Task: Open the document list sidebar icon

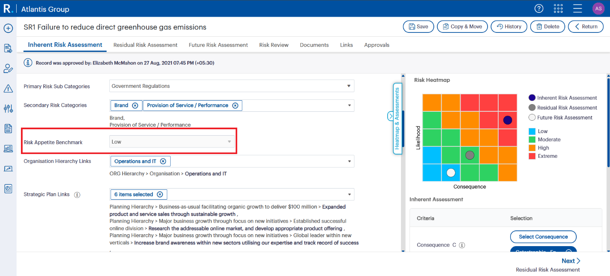Action: [8, 128]
